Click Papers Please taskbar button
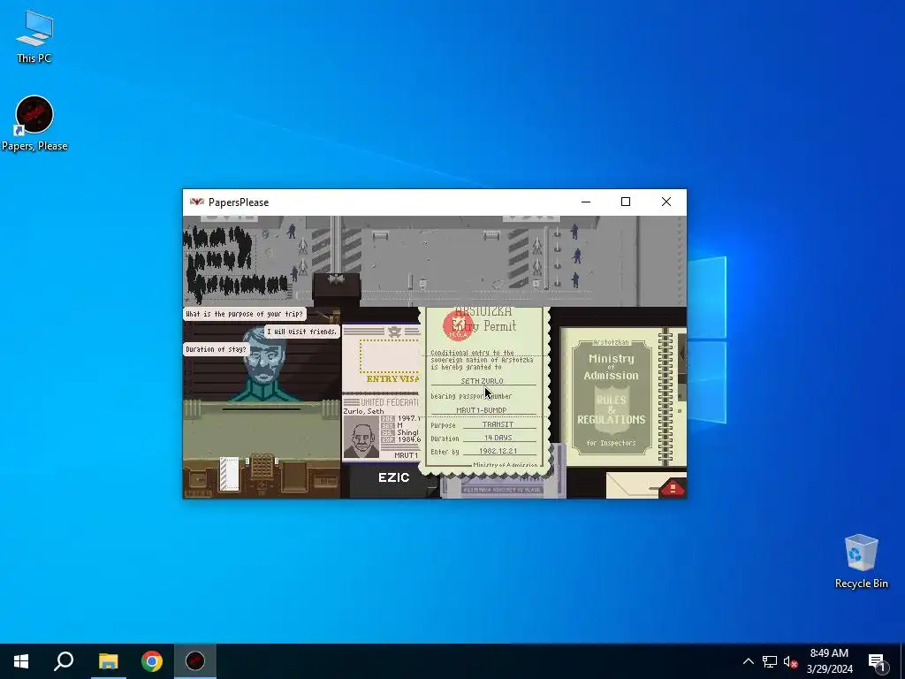 pyautogui.click(x=195, y=661)
